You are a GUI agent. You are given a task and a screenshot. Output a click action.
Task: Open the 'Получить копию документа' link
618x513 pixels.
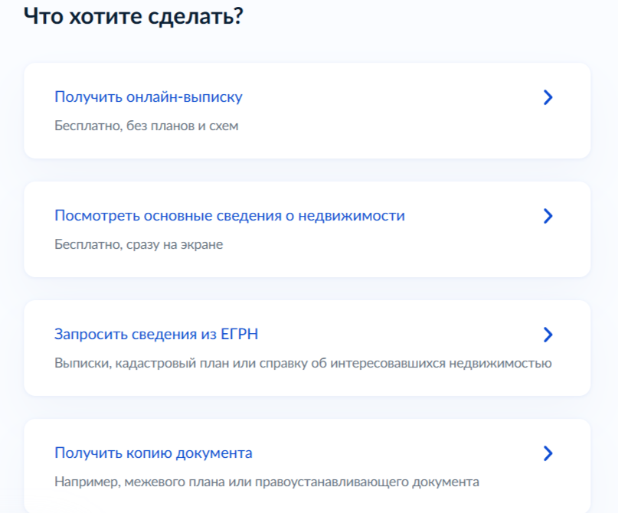click(x=153, y=453)
